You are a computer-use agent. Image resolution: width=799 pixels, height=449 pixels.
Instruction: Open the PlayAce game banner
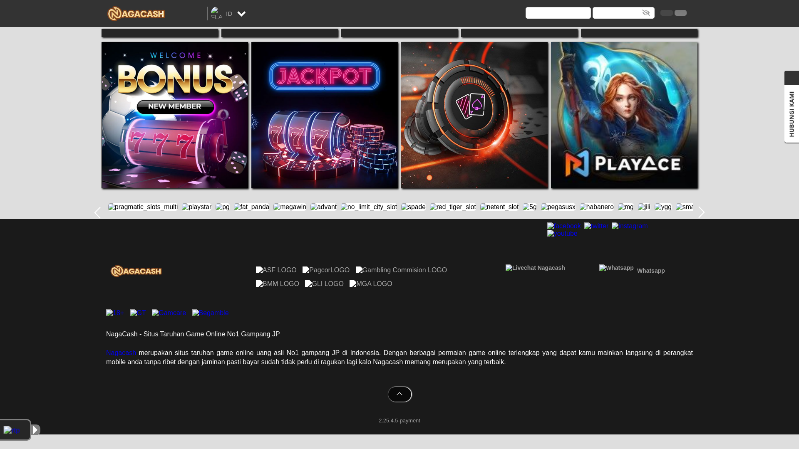pyautogui.click(x=624, y=115)
